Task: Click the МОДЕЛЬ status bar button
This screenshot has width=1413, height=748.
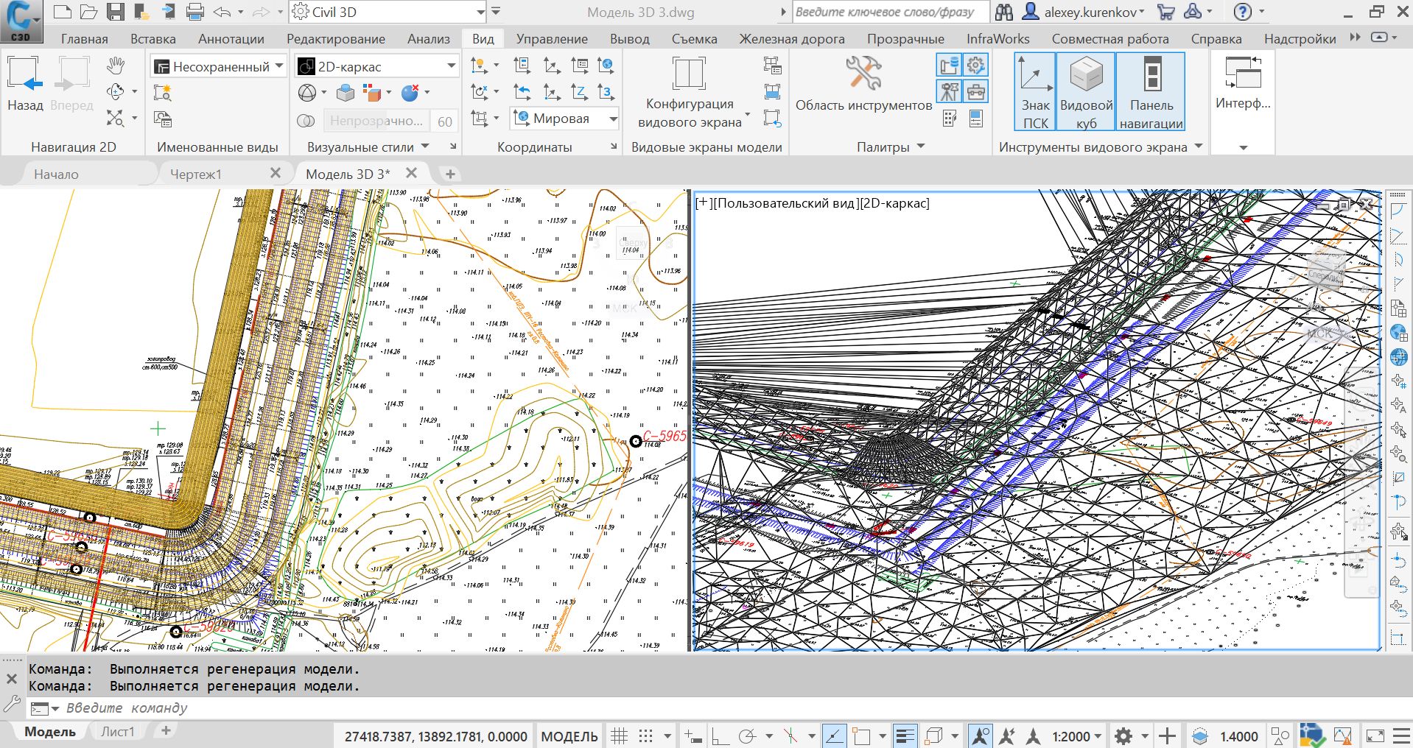Action: [x=569, y=736]
